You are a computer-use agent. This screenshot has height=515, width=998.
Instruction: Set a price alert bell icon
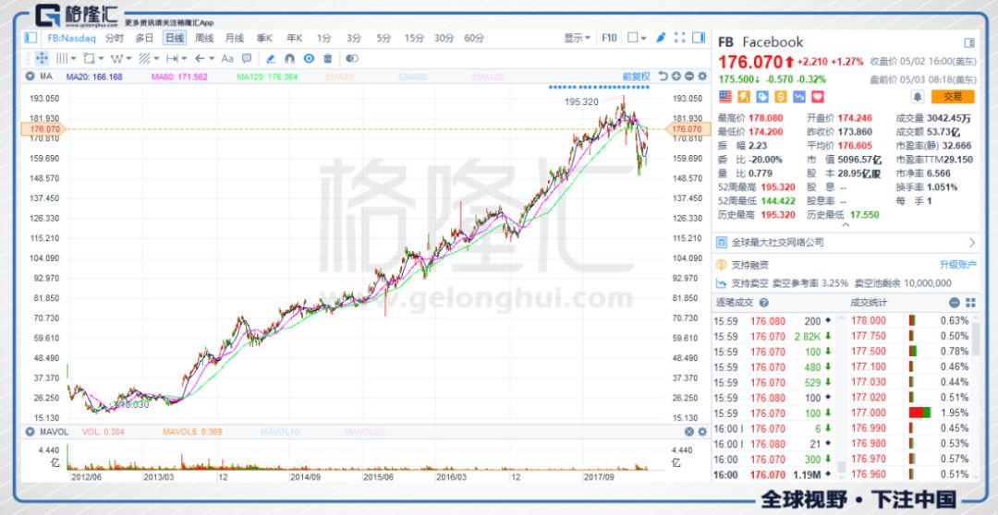click(x=918, y=97)
